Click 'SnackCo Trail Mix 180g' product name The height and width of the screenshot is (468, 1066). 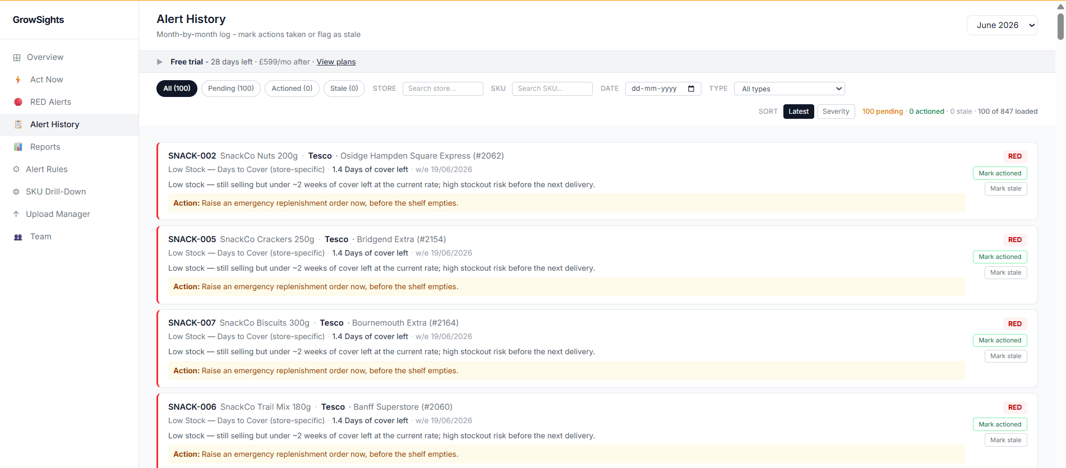click(265, 407)
